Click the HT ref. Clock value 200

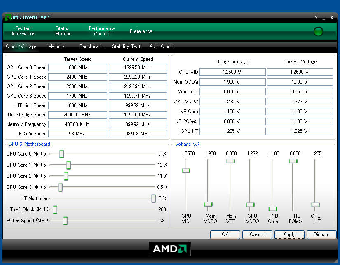click(162, 209)
